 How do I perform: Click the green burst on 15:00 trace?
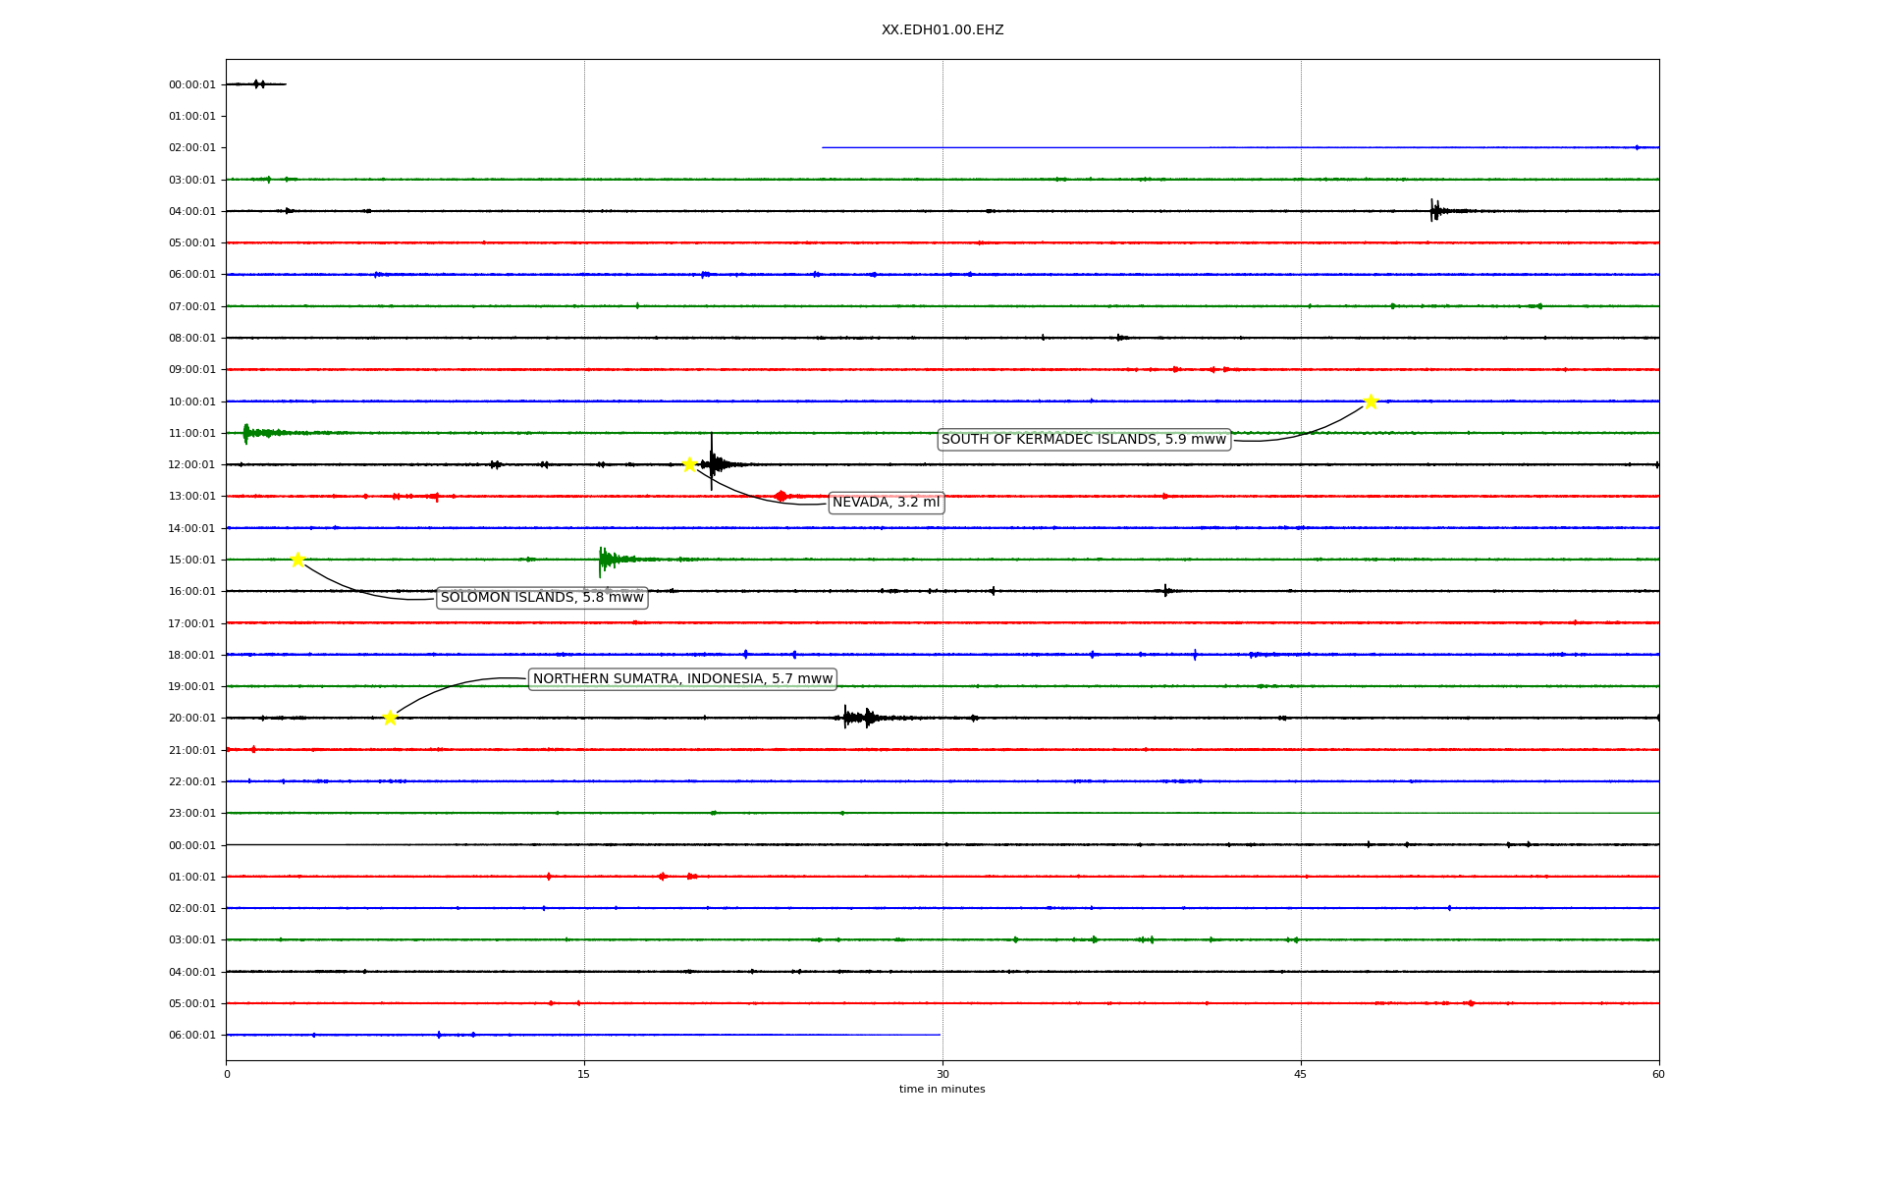point(605,560)
